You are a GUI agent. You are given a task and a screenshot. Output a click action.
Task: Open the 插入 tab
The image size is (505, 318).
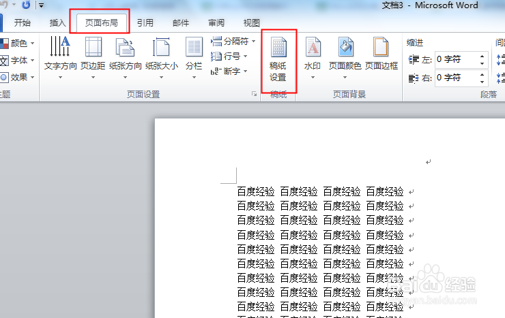57,22
